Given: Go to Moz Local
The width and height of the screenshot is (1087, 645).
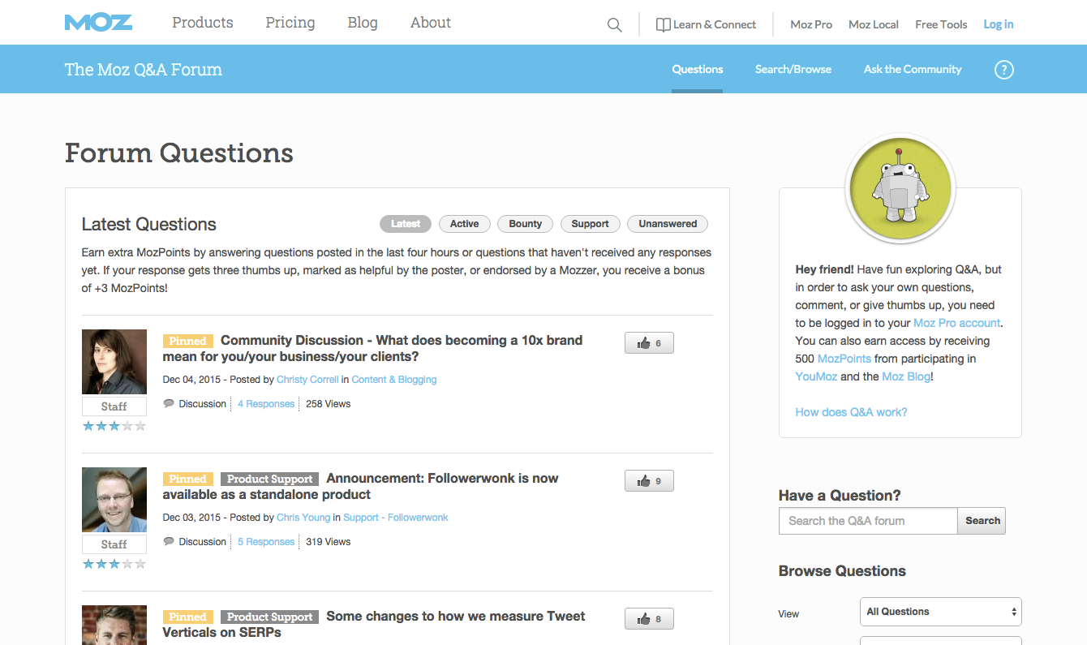Looking at the screenshot, I should point(874,25).
